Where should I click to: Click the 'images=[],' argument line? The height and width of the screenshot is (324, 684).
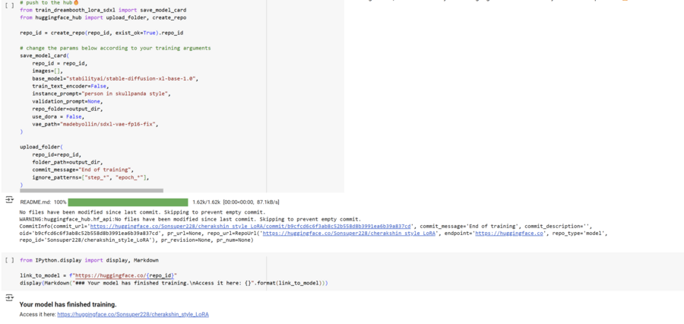pyautogui.click(x=48, y=71)
